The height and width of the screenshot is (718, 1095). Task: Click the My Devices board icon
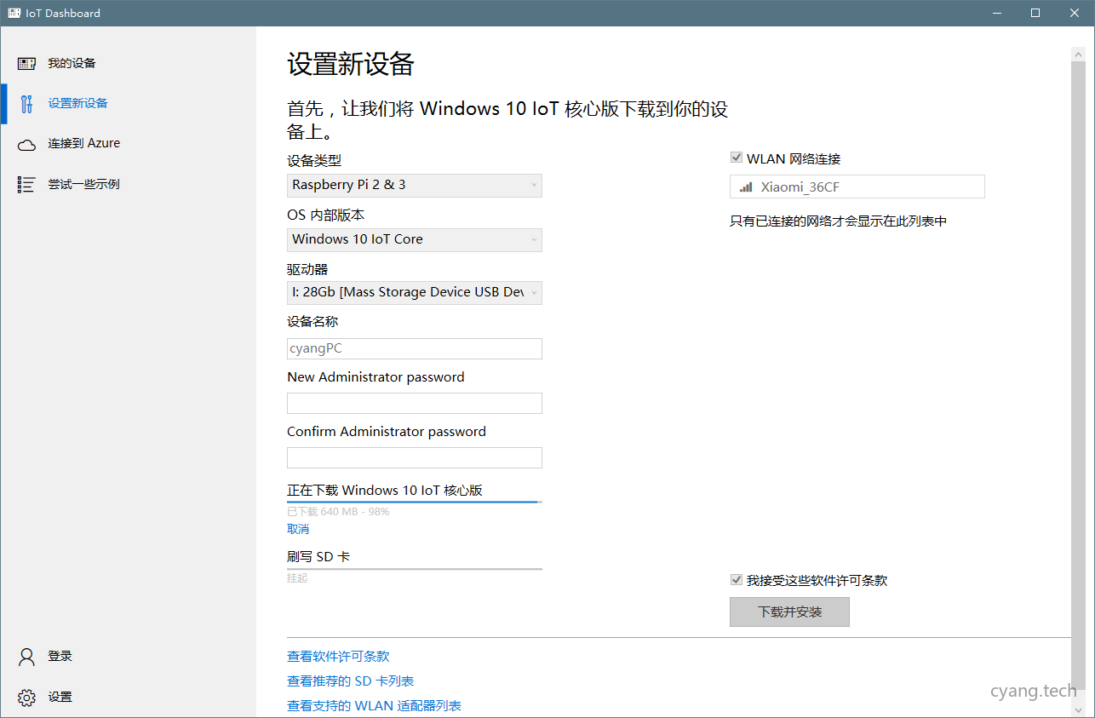(x=26, y=63)
